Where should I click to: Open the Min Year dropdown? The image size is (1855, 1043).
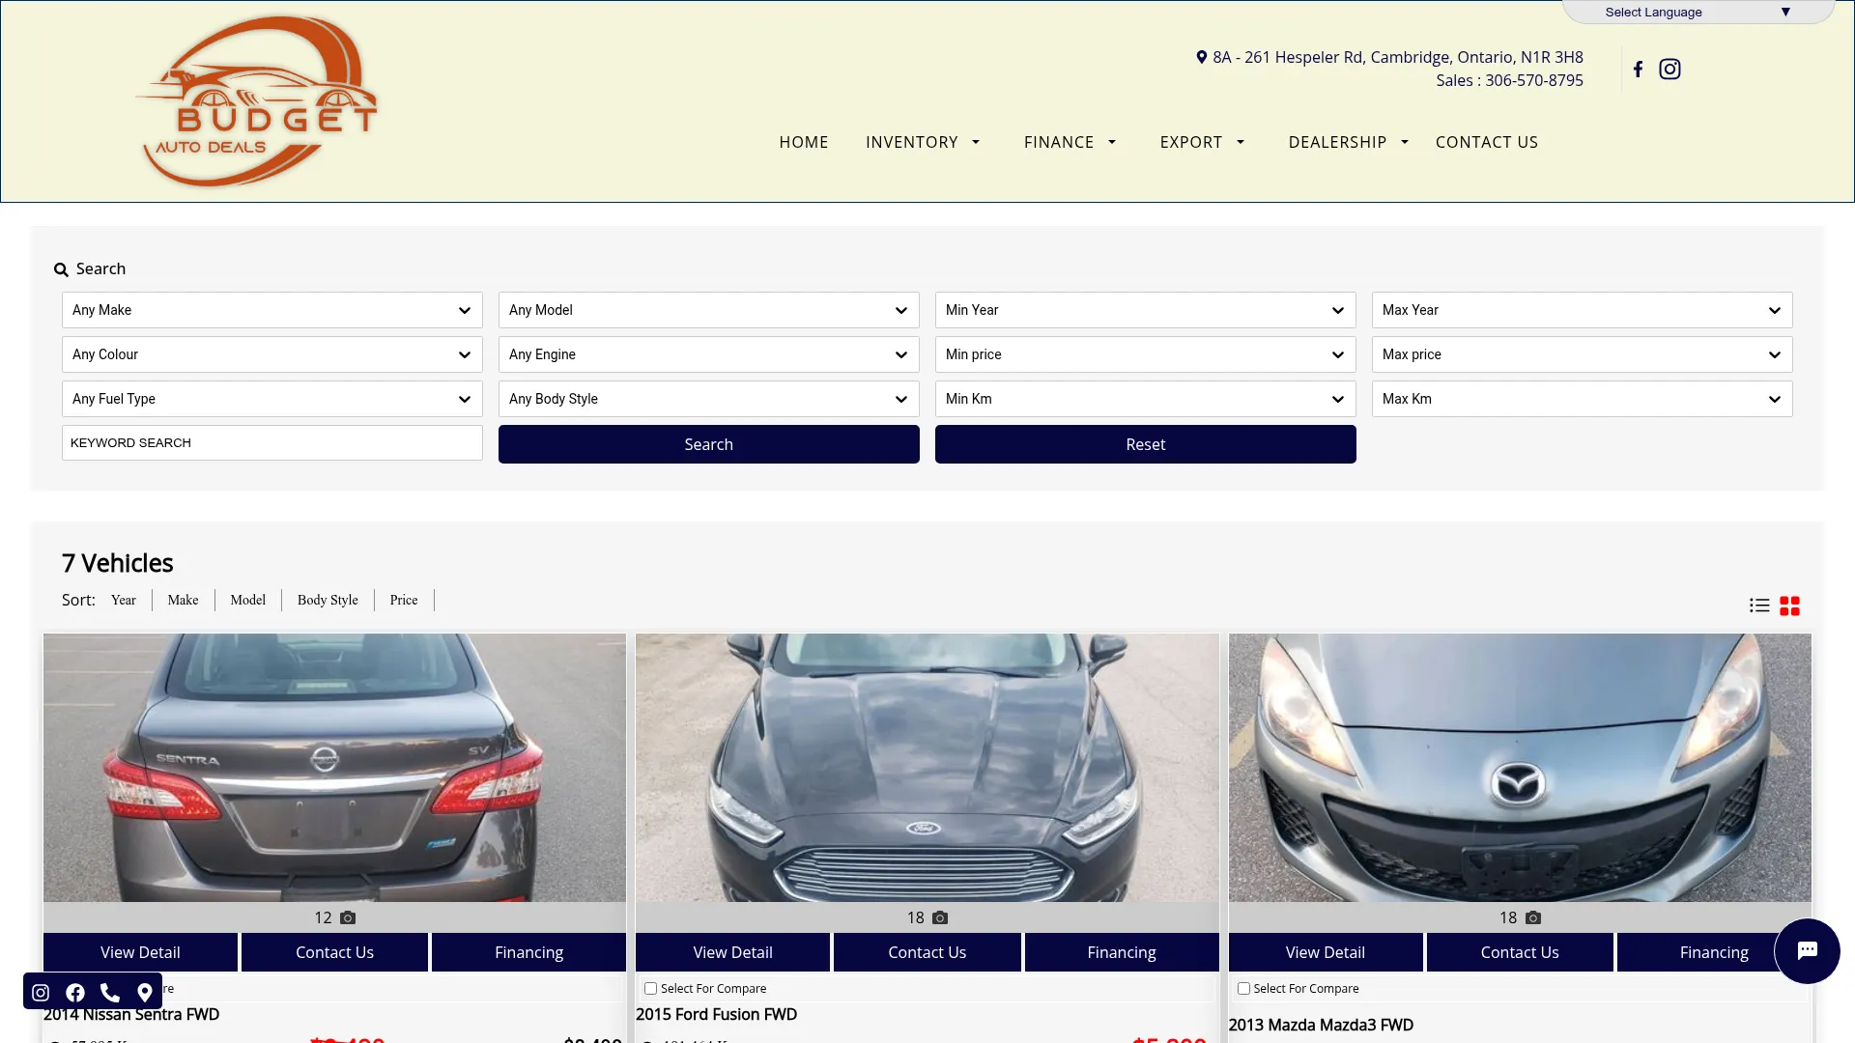tap(1146, 310)
